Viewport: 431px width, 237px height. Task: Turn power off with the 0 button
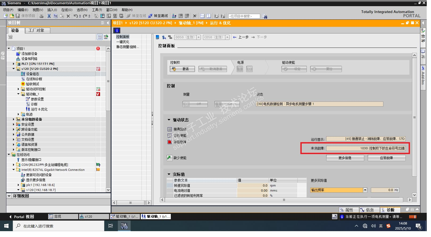(x=249, y=69)
